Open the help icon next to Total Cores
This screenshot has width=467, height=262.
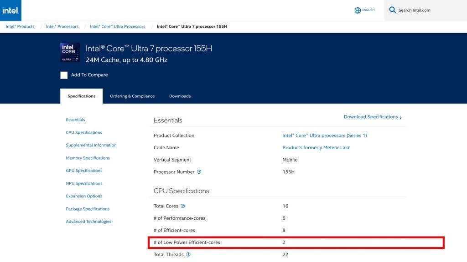(x=183, y=206)
